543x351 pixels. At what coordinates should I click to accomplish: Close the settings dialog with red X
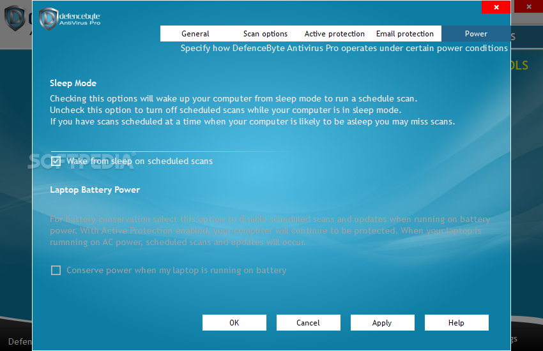coord(496,7)
